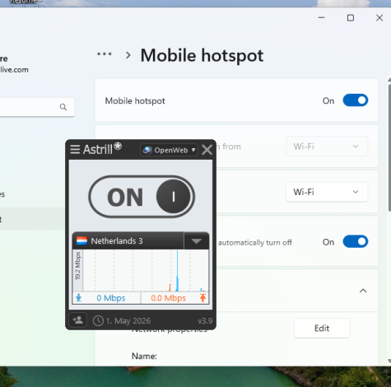Disable the automatically turn off toggle
This screenshot has width=391, height=387.
(356, 242)
